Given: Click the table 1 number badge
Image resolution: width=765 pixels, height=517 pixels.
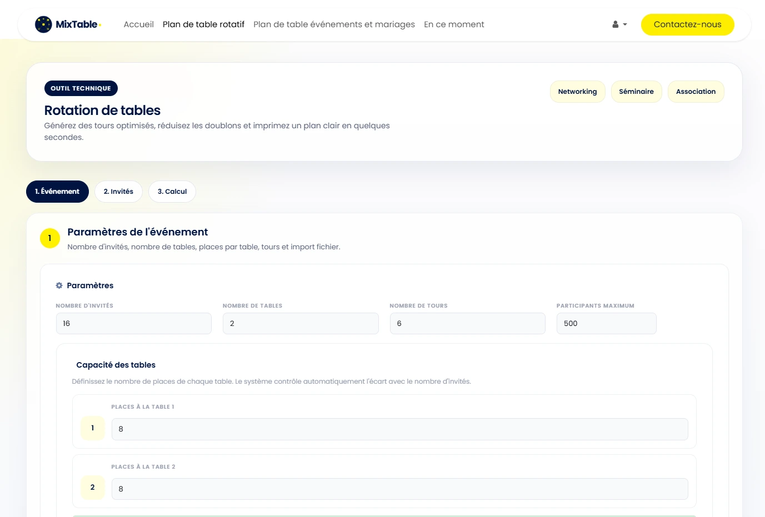Looking at the screenshot, I should 93,428.
